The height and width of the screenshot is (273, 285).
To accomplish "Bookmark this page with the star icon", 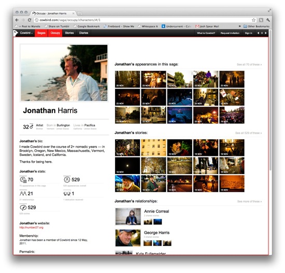I will (x=253, y=20).
